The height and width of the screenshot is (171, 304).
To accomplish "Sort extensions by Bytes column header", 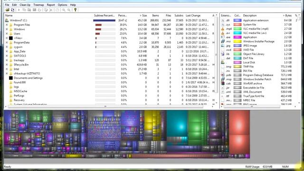I will tap(287, 16).
